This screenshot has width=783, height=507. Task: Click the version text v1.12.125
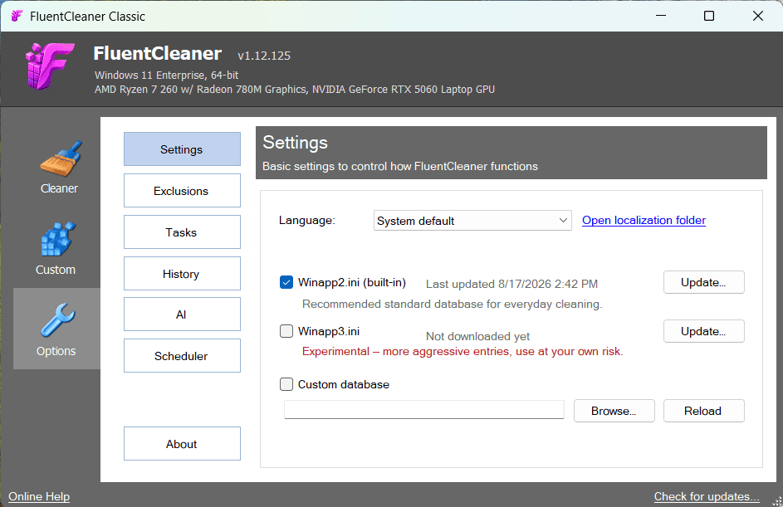(x=264, y=56)
